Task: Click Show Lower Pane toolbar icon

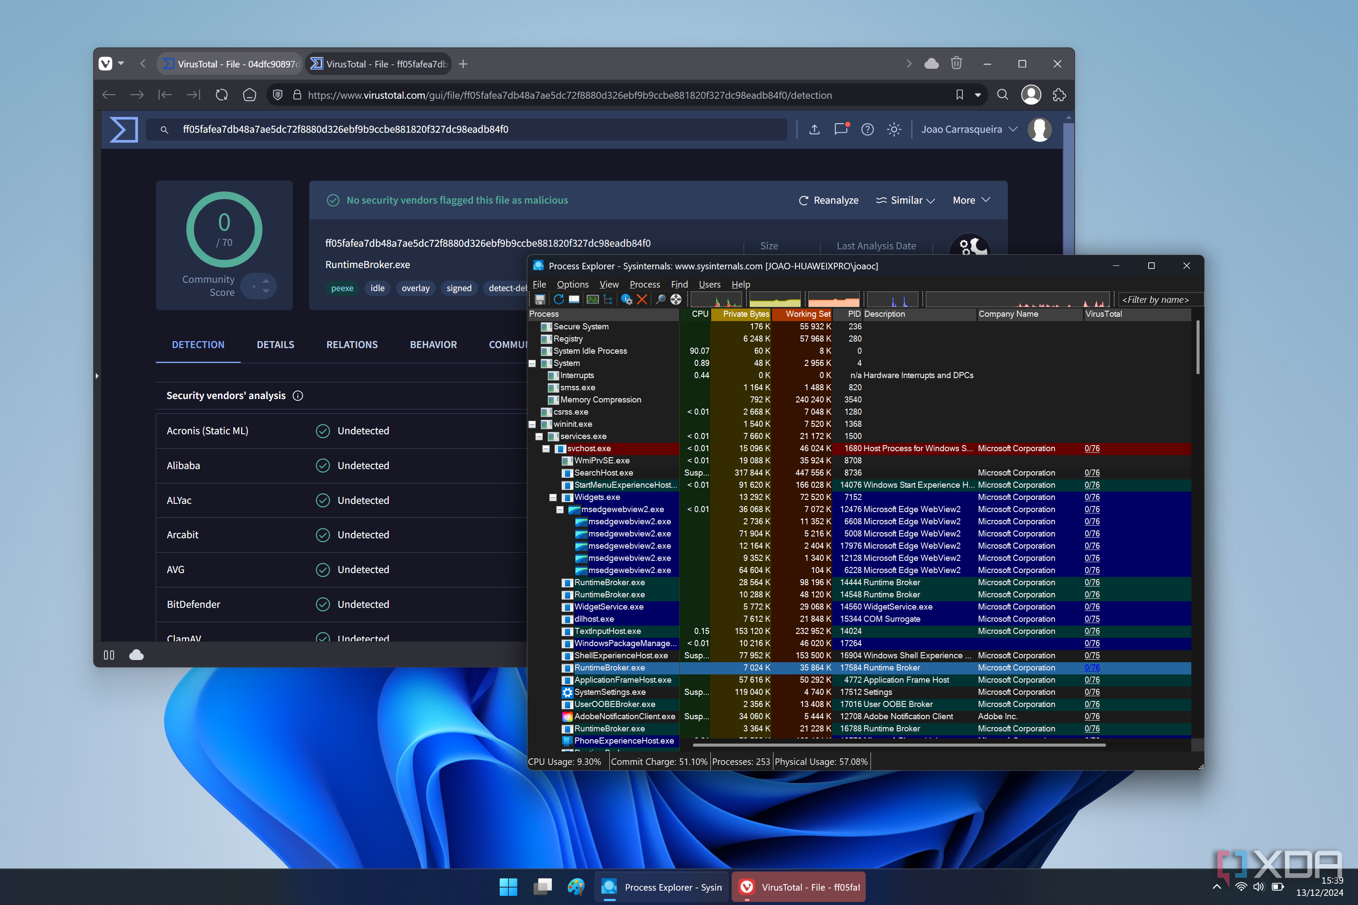Action: point(574,299)
